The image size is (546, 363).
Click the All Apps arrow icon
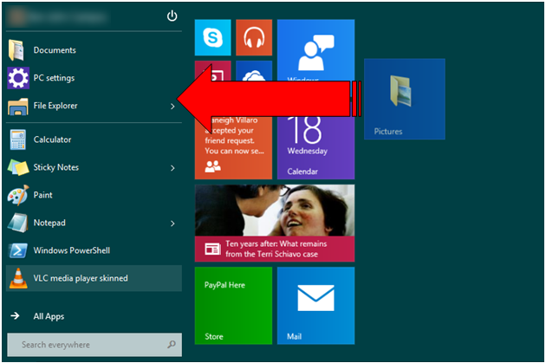tap(15, 316)
